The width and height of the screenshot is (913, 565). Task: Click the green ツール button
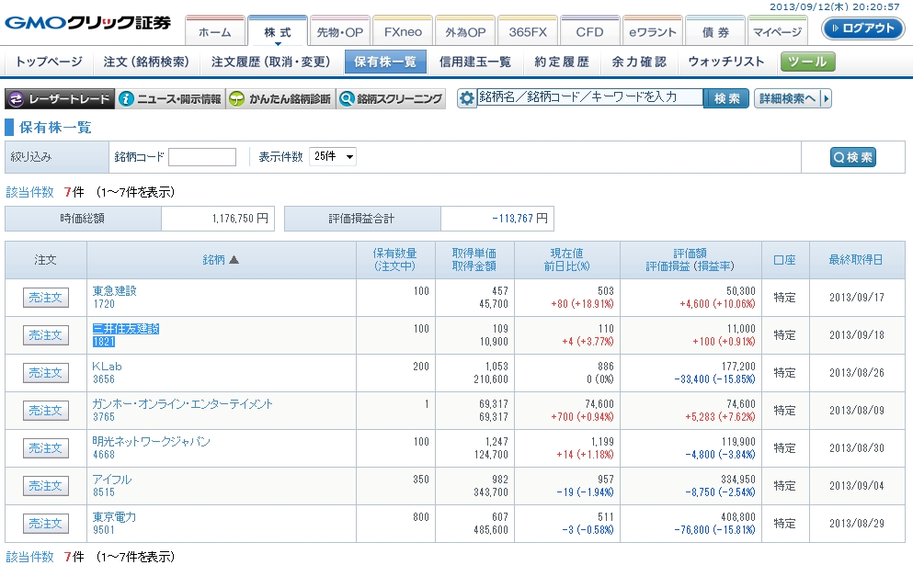[808, 62]
